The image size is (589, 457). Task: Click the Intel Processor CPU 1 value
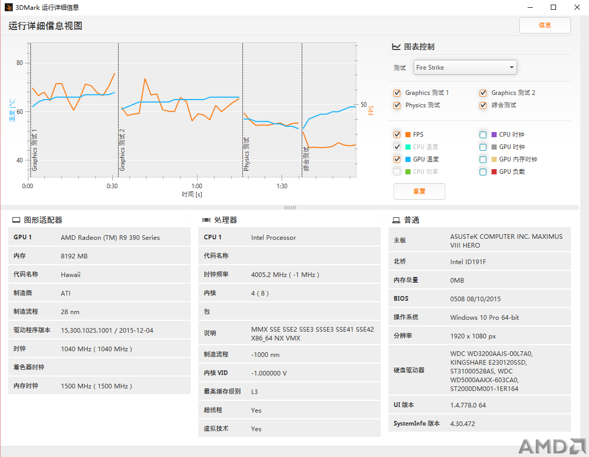pos(273,238)
